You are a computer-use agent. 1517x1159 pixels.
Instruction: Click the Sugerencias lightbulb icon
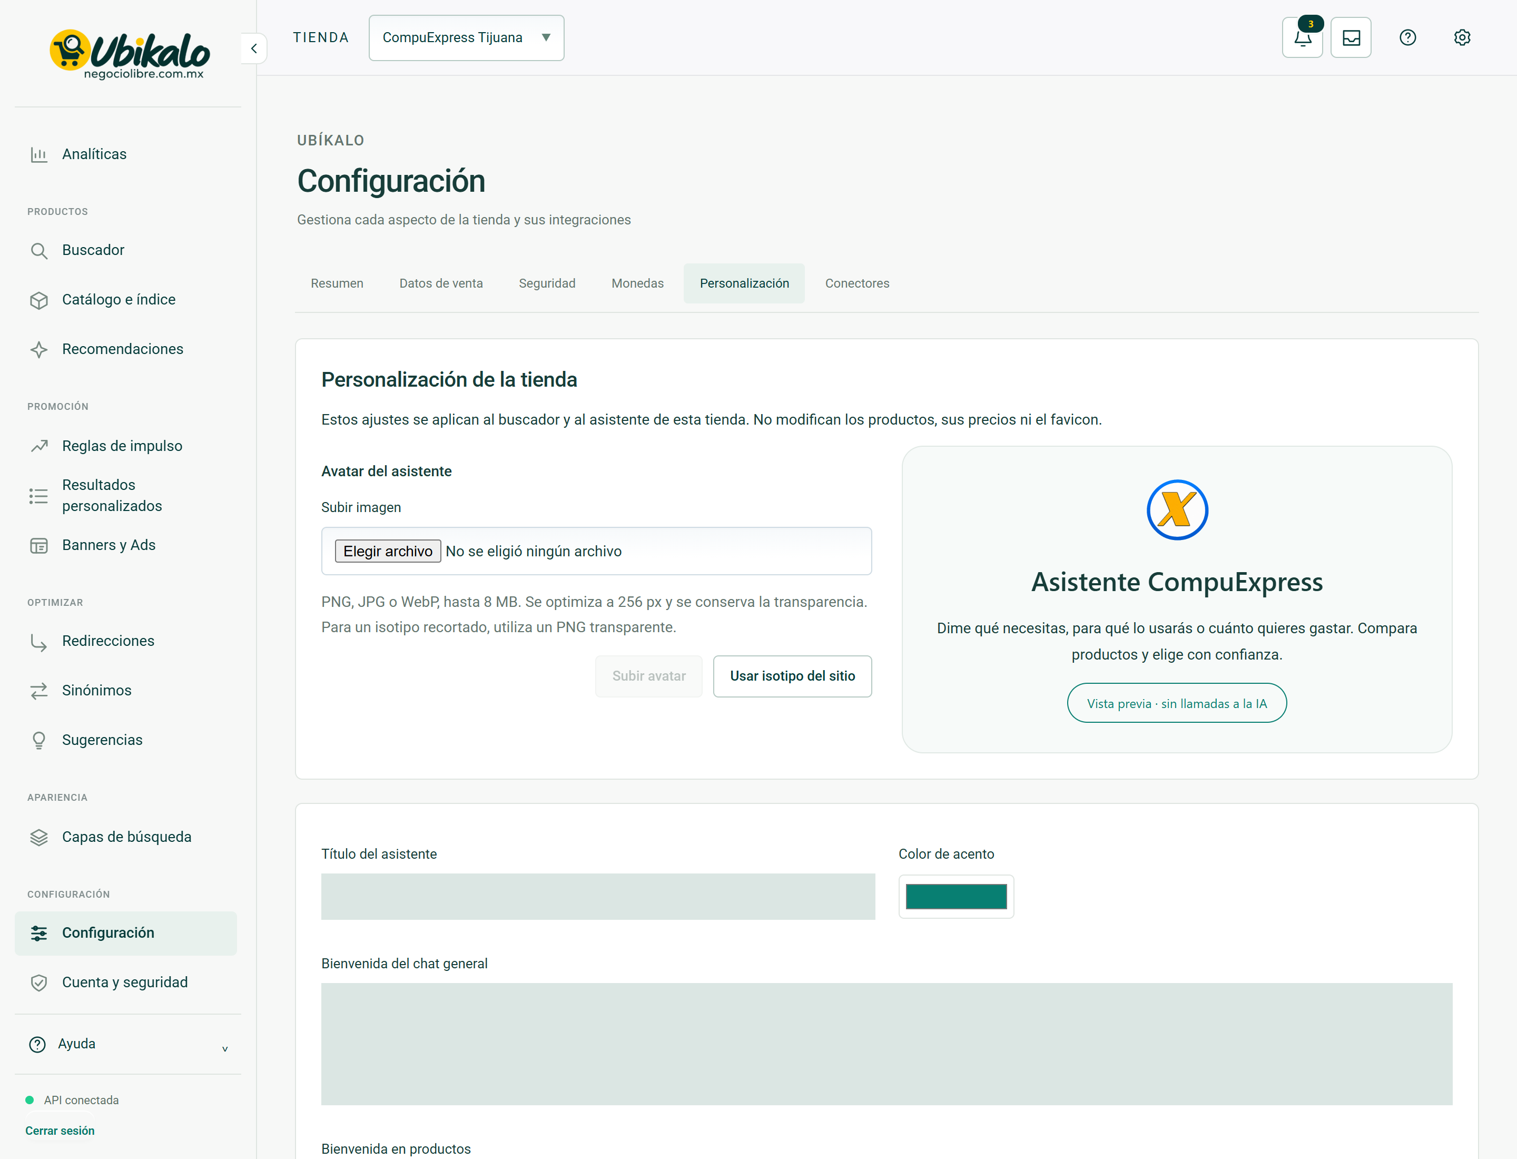click(38, 740)
